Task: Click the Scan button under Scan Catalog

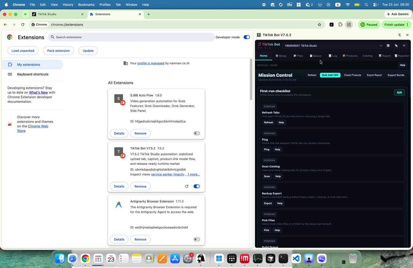Action: point(267,176)
